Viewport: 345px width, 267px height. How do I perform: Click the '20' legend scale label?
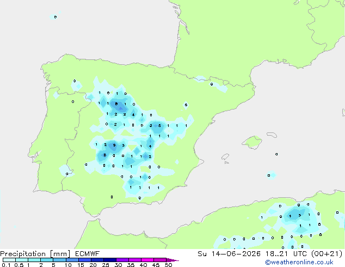93,265
